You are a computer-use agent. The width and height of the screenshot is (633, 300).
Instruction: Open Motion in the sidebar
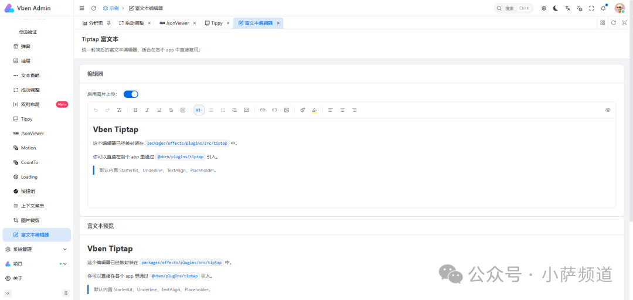pyautogui.click(x=37, y=148)
